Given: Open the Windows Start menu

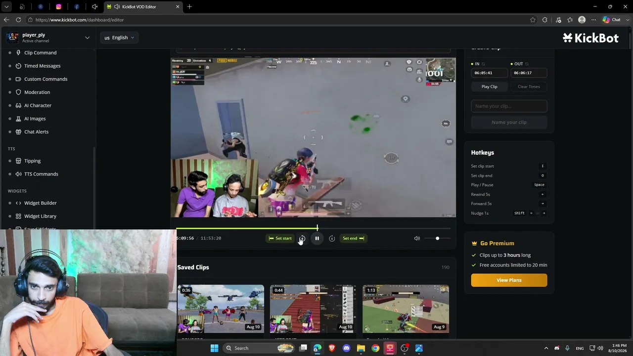Looking at the screenshot, I should click(214, 348).
